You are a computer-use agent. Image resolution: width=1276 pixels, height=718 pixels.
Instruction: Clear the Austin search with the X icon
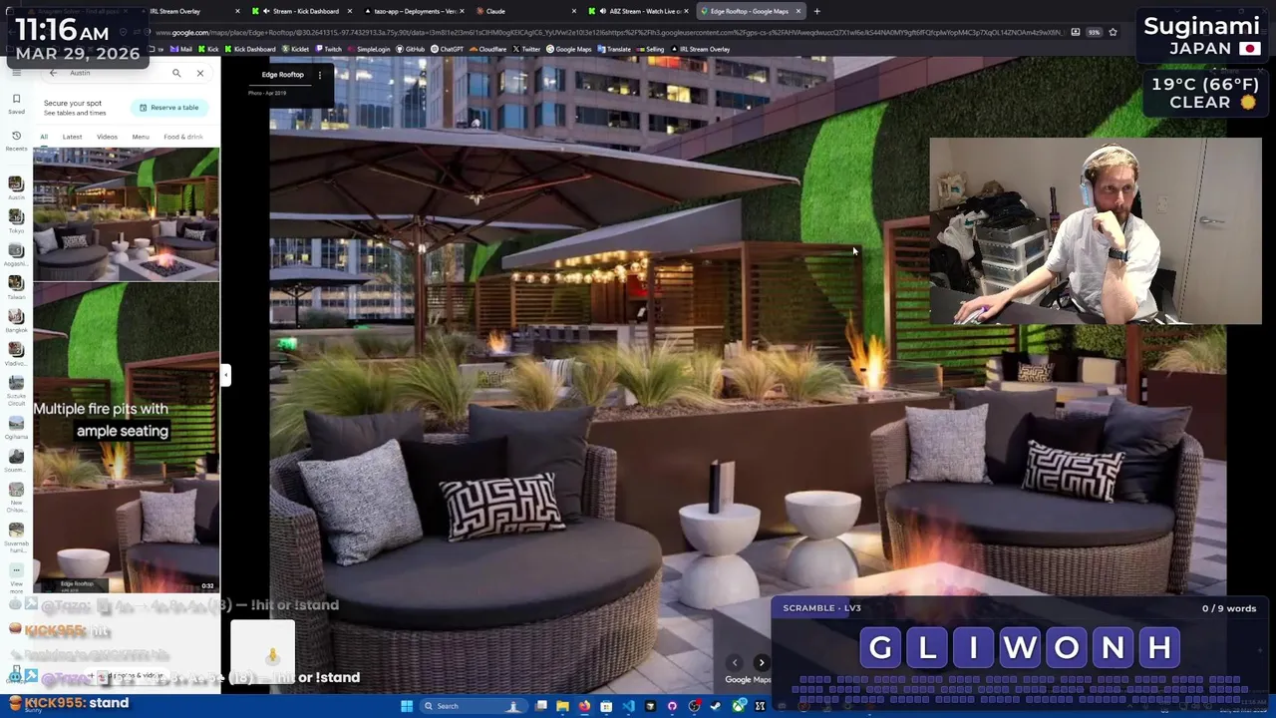point(200,73)
